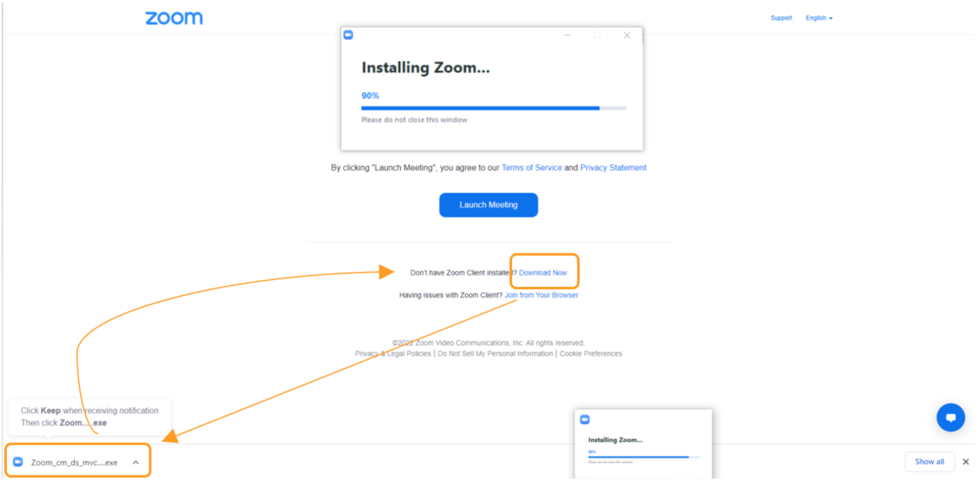Click the Zoom logo in the header
This screenshot has width=980, height=481.
pyautogui.click(x=174, y=18)
